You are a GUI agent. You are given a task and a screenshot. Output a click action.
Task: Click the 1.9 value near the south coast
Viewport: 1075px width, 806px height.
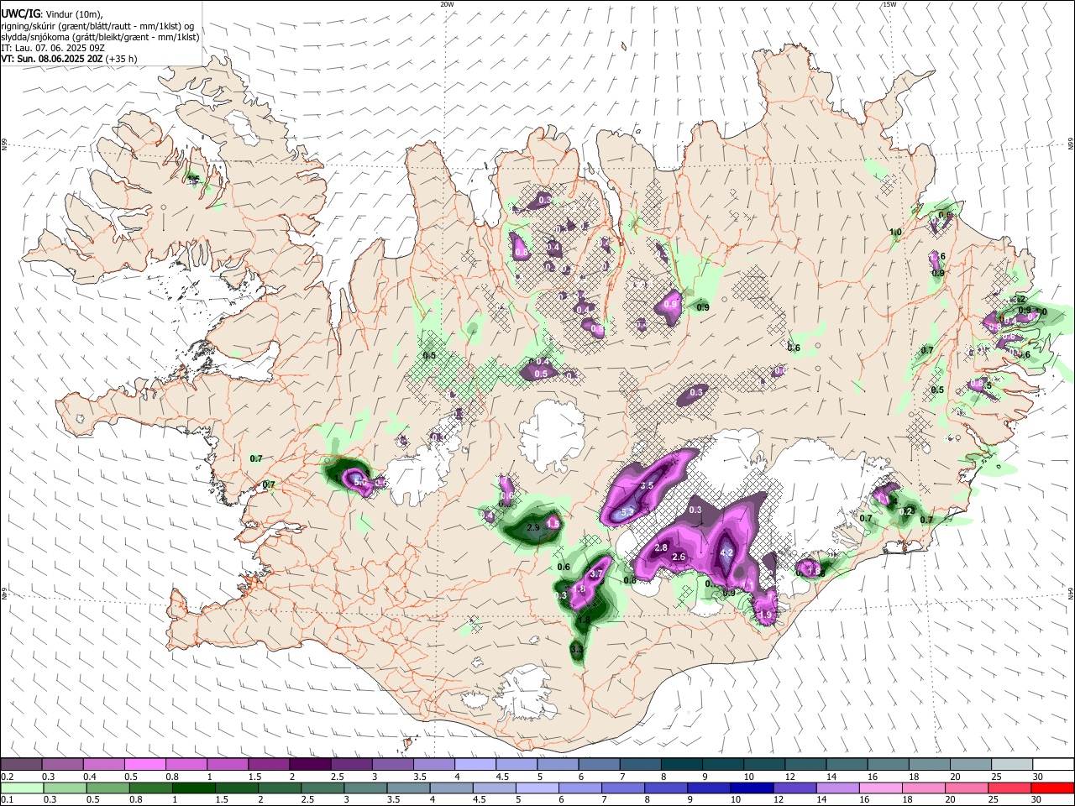765,615
